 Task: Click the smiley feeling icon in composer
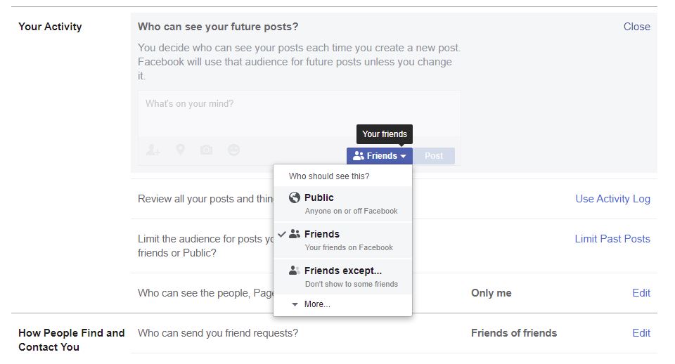pyautogui.click(x=233, y=150)
